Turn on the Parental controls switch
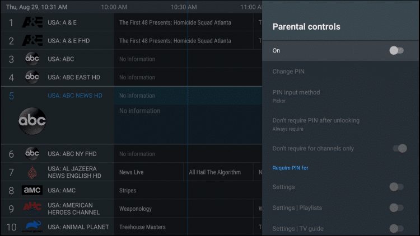 coord(396,50)
